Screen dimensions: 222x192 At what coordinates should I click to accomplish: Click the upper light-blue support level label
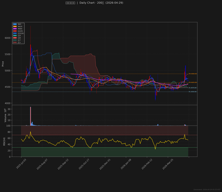(x=193, y=88)
